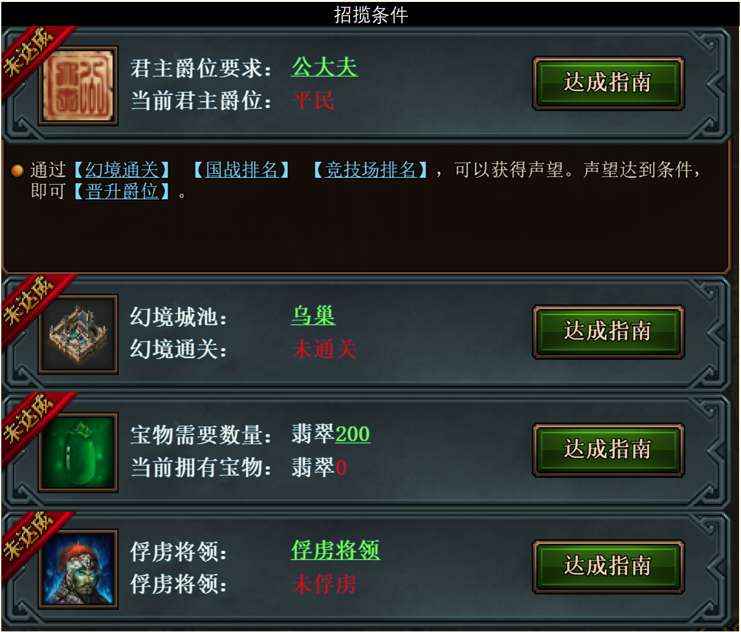Screen dimensions: 741x632
Task: Open the 晋升爵位 link
Action: point(122,191)
